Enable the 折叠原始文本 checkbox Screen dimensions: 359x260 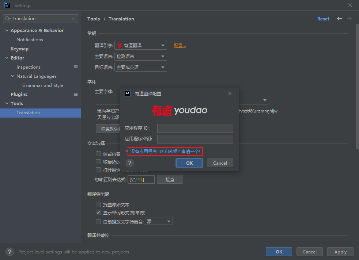pyautogui.click(x=98, y=204)
